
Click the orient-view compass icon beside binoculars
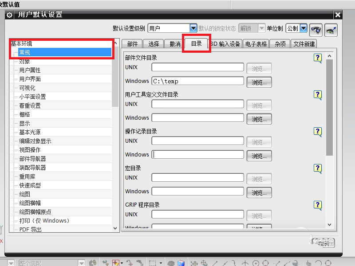(x=331, y=30)
